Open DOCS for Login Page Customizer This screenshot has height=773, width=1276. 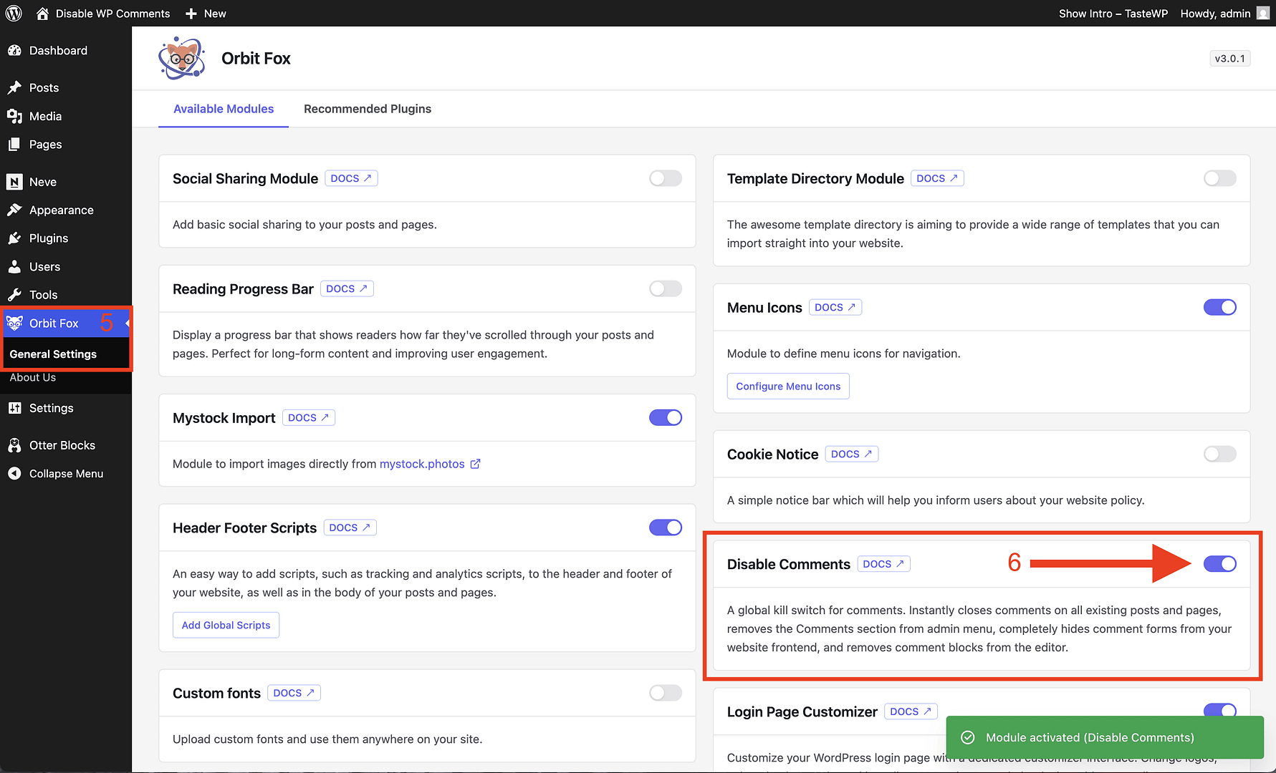click(x=911, y=711)
